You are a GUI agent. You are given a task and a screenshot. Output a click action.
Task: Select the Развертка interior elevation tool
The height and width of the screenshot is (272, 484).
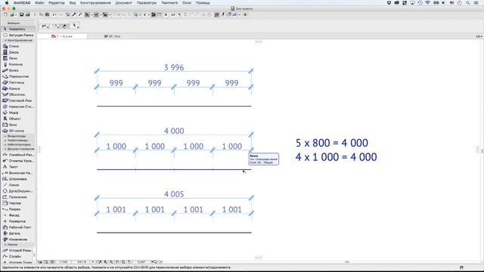click(x=18, y=221)
